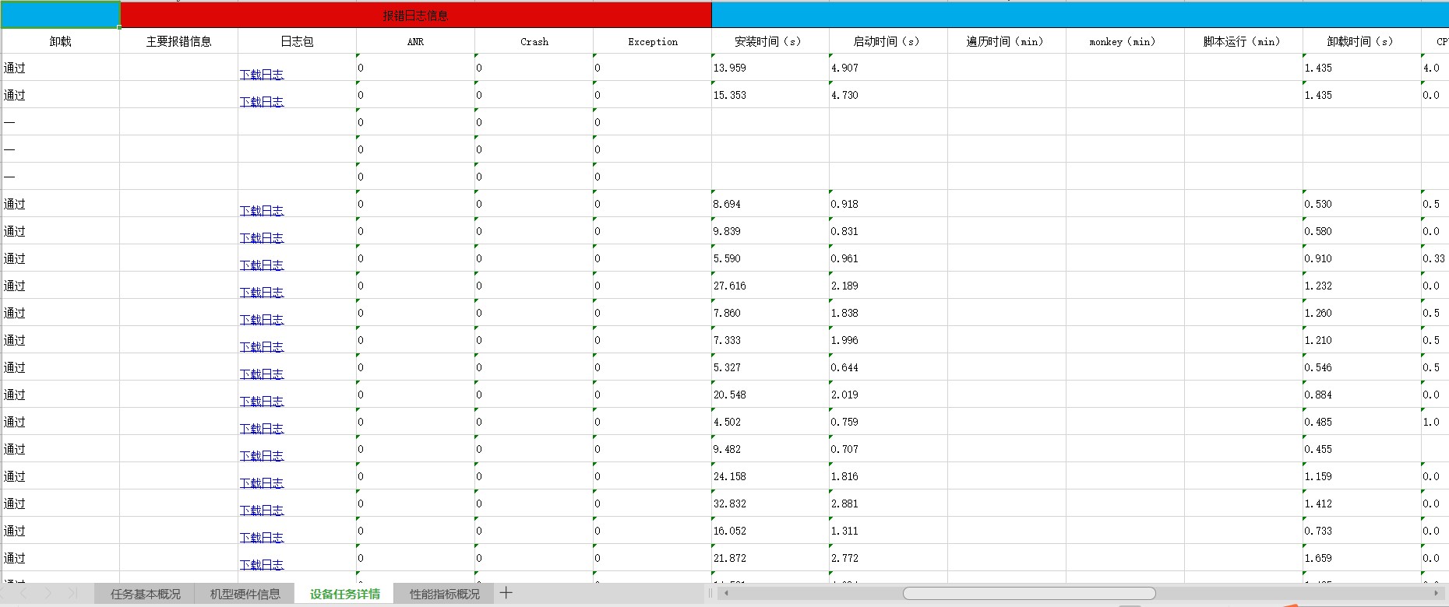Screen dimensions: 1449x607
Task: Select the monkey（min）header cell
Action: click(1126, 41)
